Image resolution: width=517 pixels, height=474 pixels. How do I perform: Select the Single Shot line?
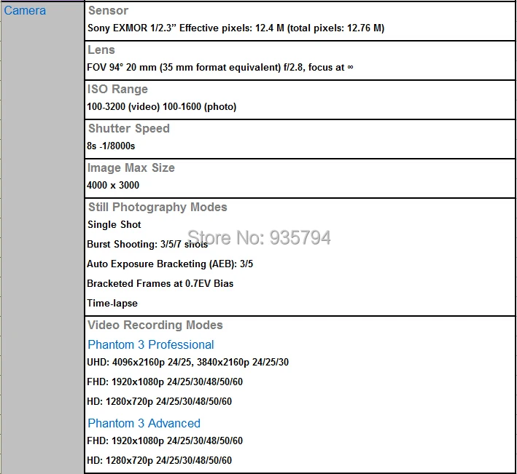pyautogui.click(x=114, y=224)
